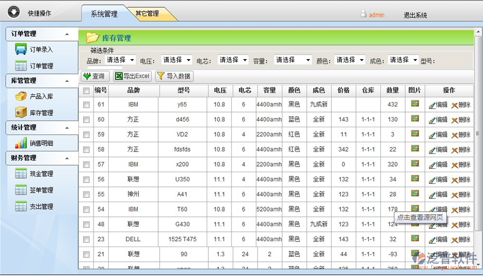Click the 库存管理 safe icon in sidebar

coord(21,113)
